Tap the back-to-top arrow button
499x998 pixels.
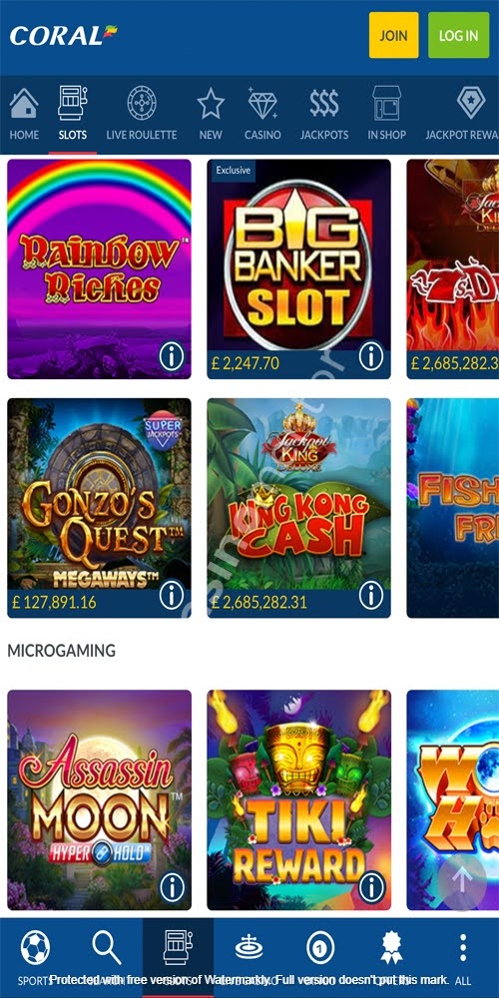462,881
